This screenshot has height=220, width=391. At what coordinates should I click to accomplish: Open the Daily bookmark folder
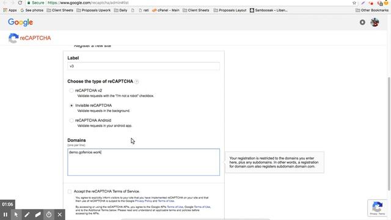pos(121,10)
